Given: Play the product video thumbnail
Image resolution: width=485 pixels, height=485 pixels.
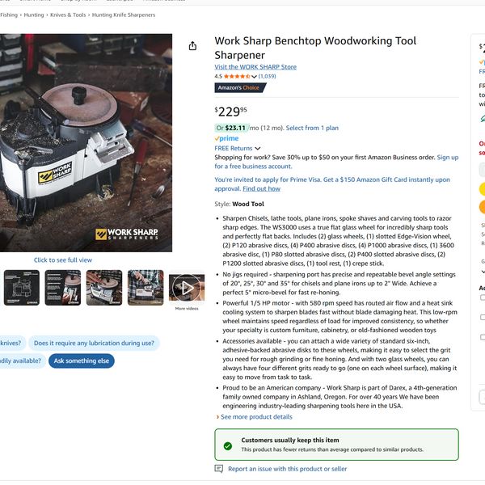Looking at the screenshot, I should (187, 287).
